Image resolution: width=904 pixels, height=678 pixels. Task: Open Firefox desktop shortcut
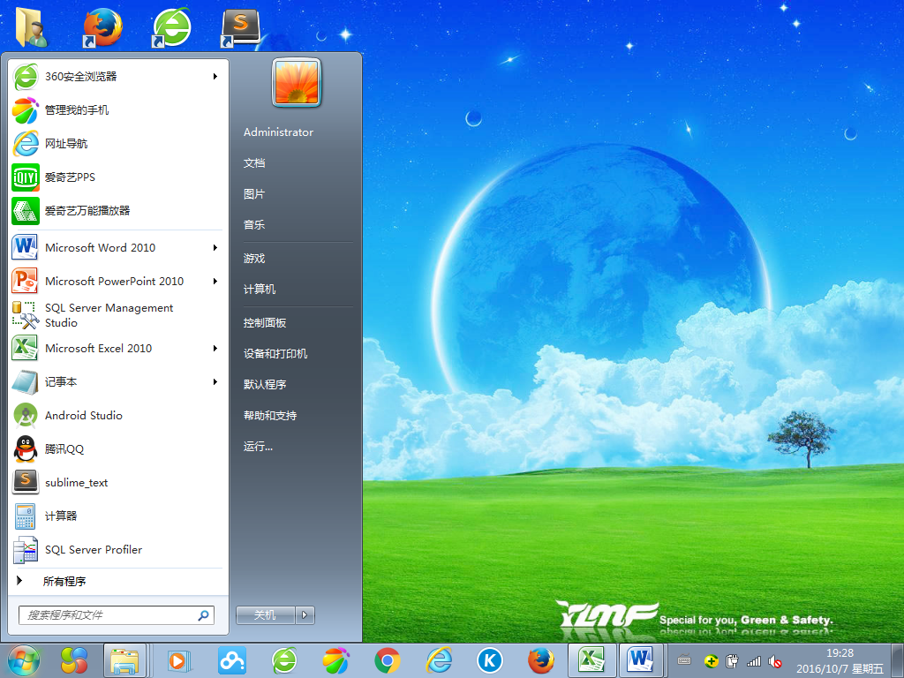(102, 26)
